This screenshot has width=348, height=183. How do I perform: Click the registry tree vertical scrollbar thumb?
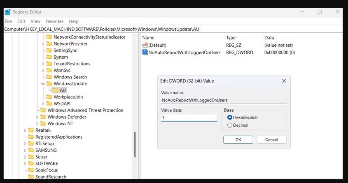click(x=135, y=144)
